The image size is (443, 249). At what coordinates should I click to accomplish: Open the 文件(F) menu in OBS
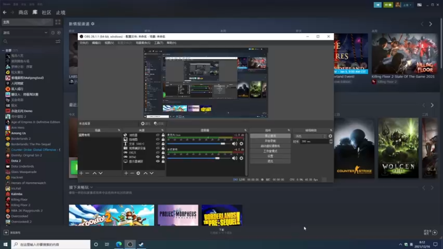(x=84, y=43)
